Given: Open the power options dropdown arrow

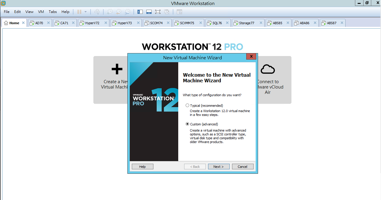Looking at the screenshot, I should tap(86, 12).
